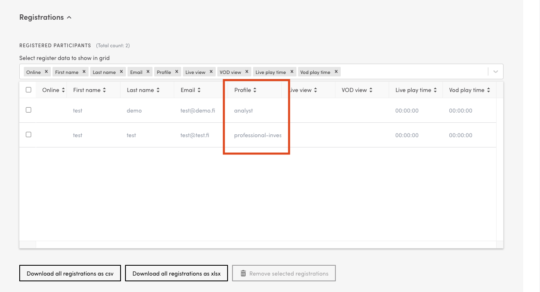Download all registrations as xlsx
The height and width of the screenshot is (292, 540).
click(176, 274)
